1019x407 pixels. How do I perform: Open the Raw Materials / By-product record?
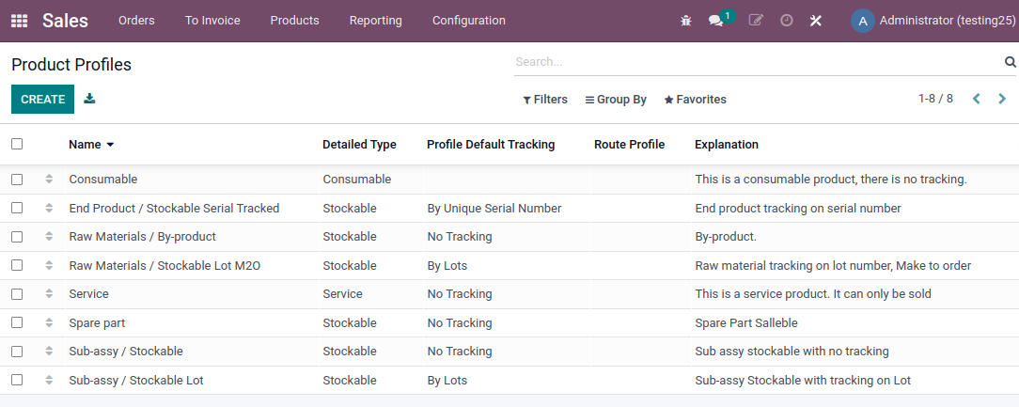(x=143, y=237)
